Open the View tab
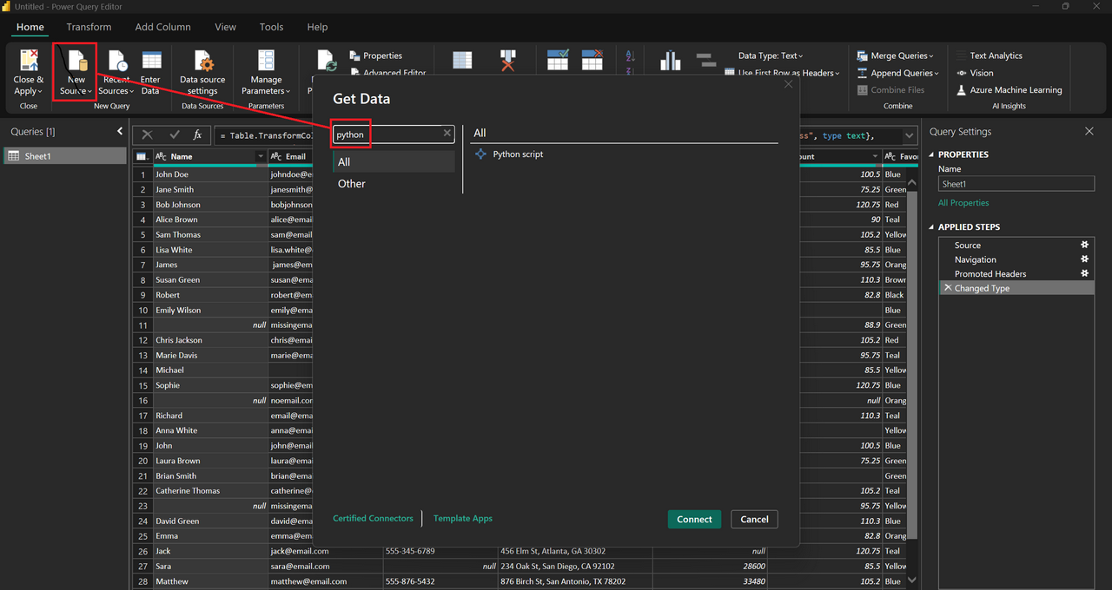This screenshot has height=590, width=1112. (x=226, y=27)
